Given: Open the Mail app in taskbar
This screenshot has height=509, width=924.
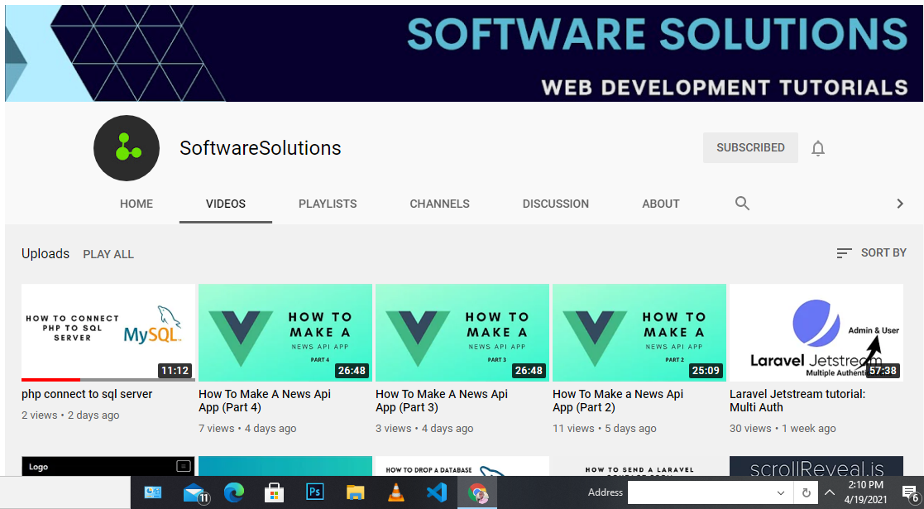Looking at the screenshot, I should [195, 492].
